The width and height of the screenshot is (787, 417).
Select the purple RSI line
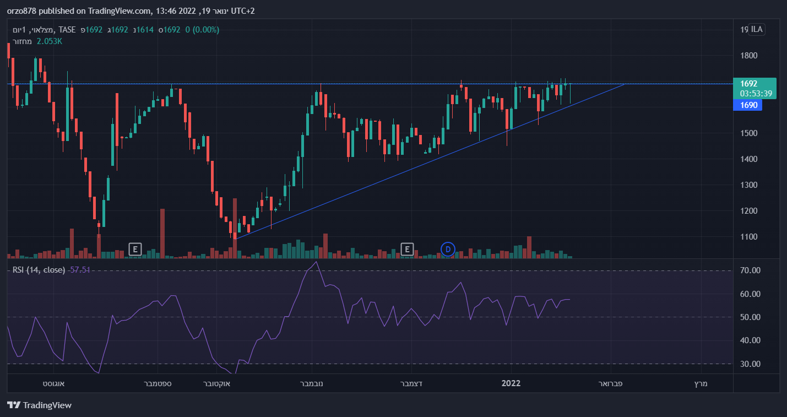tap(289, 317)
